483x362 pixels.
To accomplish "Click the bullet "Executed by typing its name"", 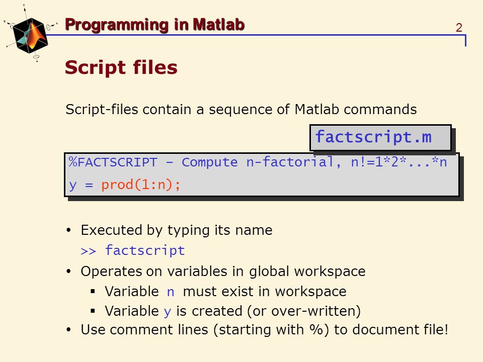I will click(x=177, y=230).
